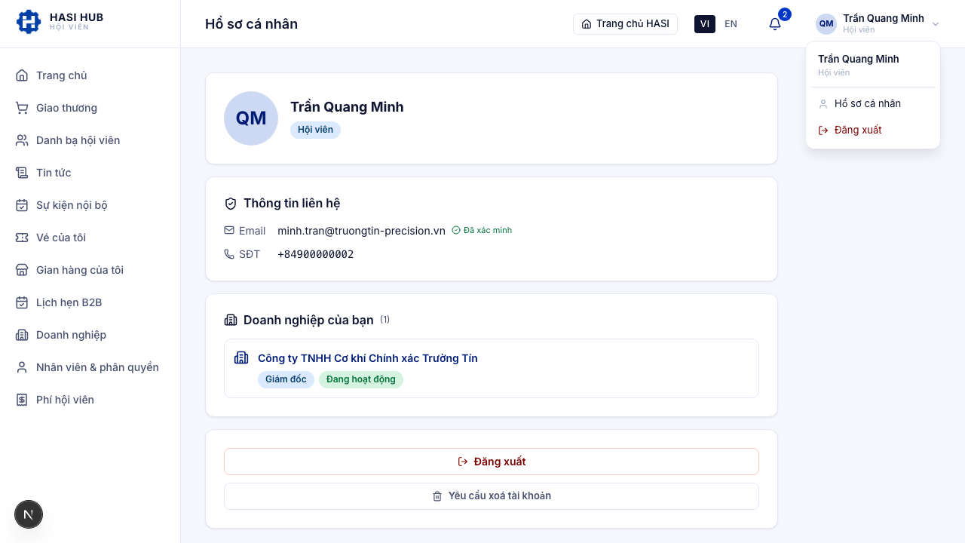Click the HASI HUB brand text
The width and height of the screenshot is (965, 543).
coord(76,17)
